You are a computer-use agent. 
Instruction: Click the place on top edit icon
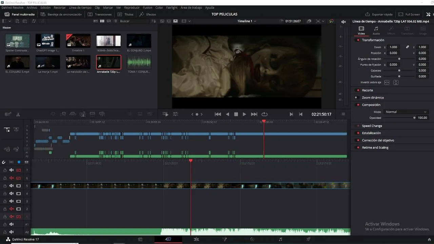pyautogui.click(x=92, y=114)
